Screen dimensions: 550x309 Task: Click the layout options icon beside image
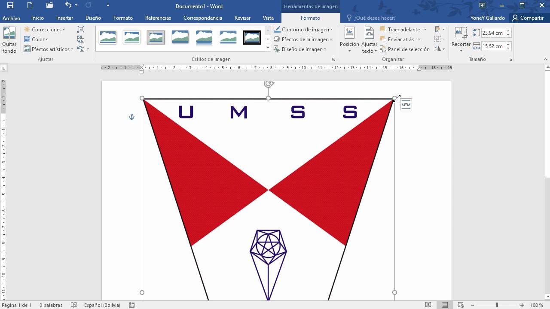(x=406, y=104)
